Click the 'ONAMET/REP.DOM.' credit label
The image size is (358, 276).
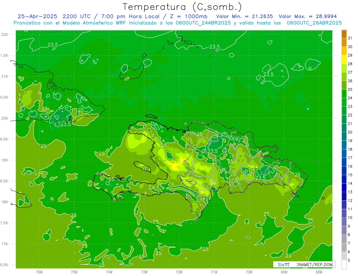(x=315, y=264)
